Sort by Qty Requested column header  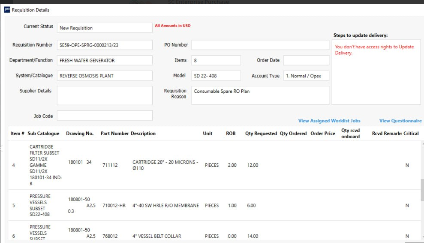[x=261, y=133]
